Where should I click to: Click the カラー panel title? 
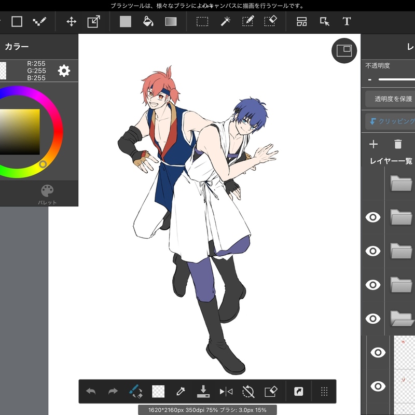coord(17,47)
